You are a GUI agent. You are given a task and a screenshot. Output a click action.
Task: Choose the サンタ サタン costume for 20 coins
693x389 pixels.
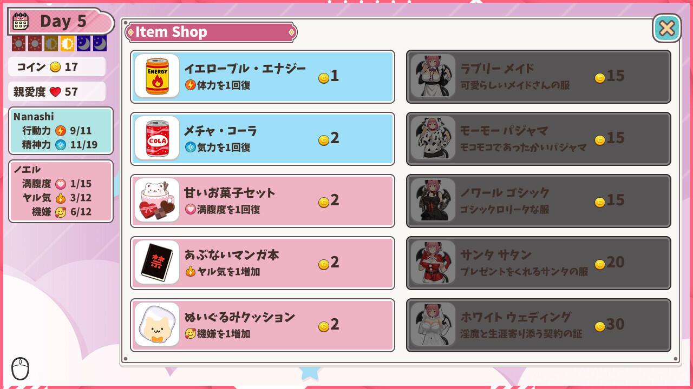point(539,263)
